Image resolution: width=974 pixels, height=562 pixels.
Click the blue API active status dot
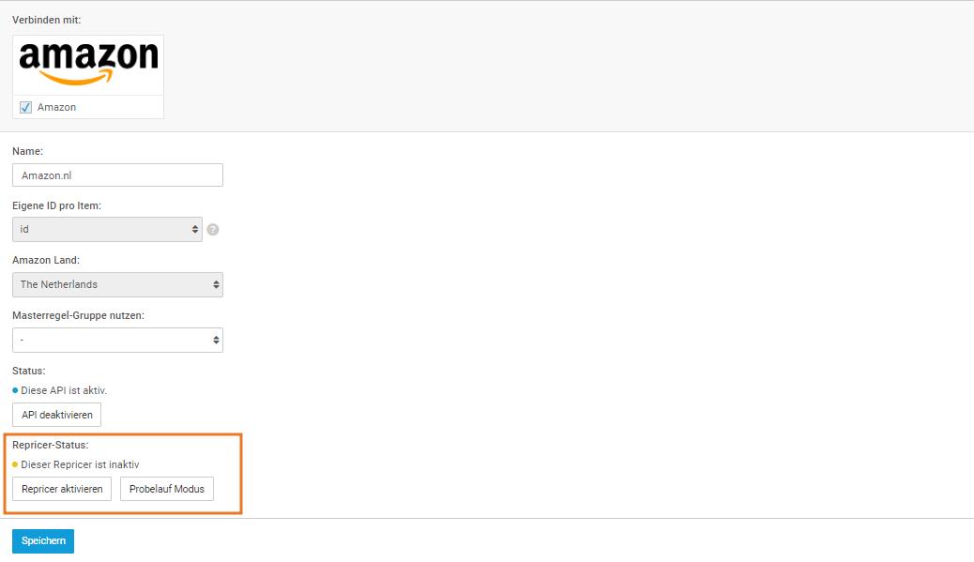15,390
